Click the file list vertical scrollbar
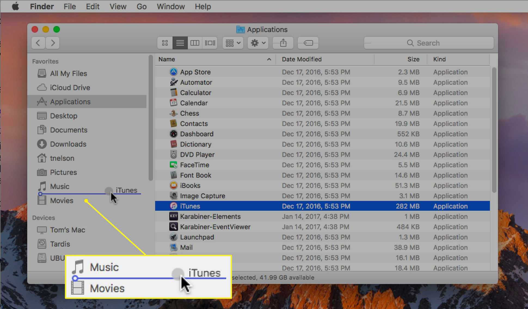 click(x=494, y=130)
